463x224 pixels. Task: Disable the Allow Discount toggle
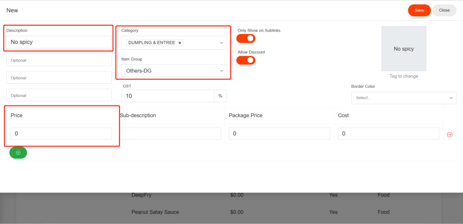(x=246, y=60)
